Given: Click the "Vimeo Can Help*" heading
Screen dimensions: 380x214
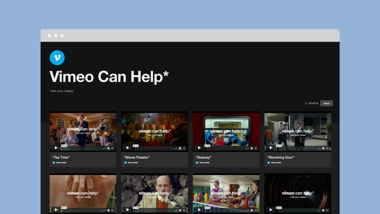Looking at the screenshot, I should click(x=109, y=77).
